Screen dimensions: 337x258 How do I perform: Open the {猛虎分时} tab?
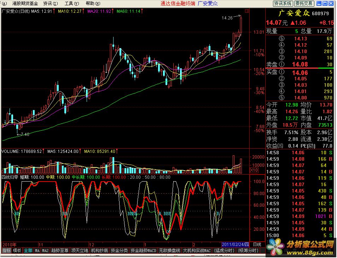pyautogui.click(x=224, y=251)
